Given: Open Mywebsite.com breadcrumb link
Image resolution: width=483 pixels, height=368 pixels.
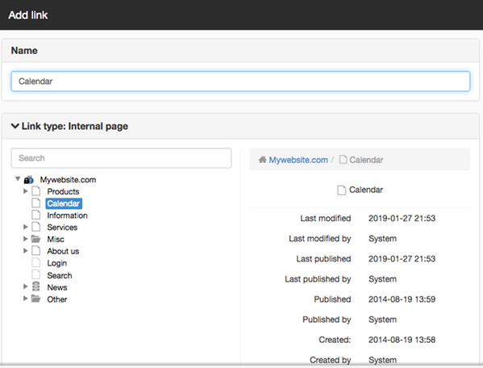Looking at the screenshot, I should (x=298, y=160).
